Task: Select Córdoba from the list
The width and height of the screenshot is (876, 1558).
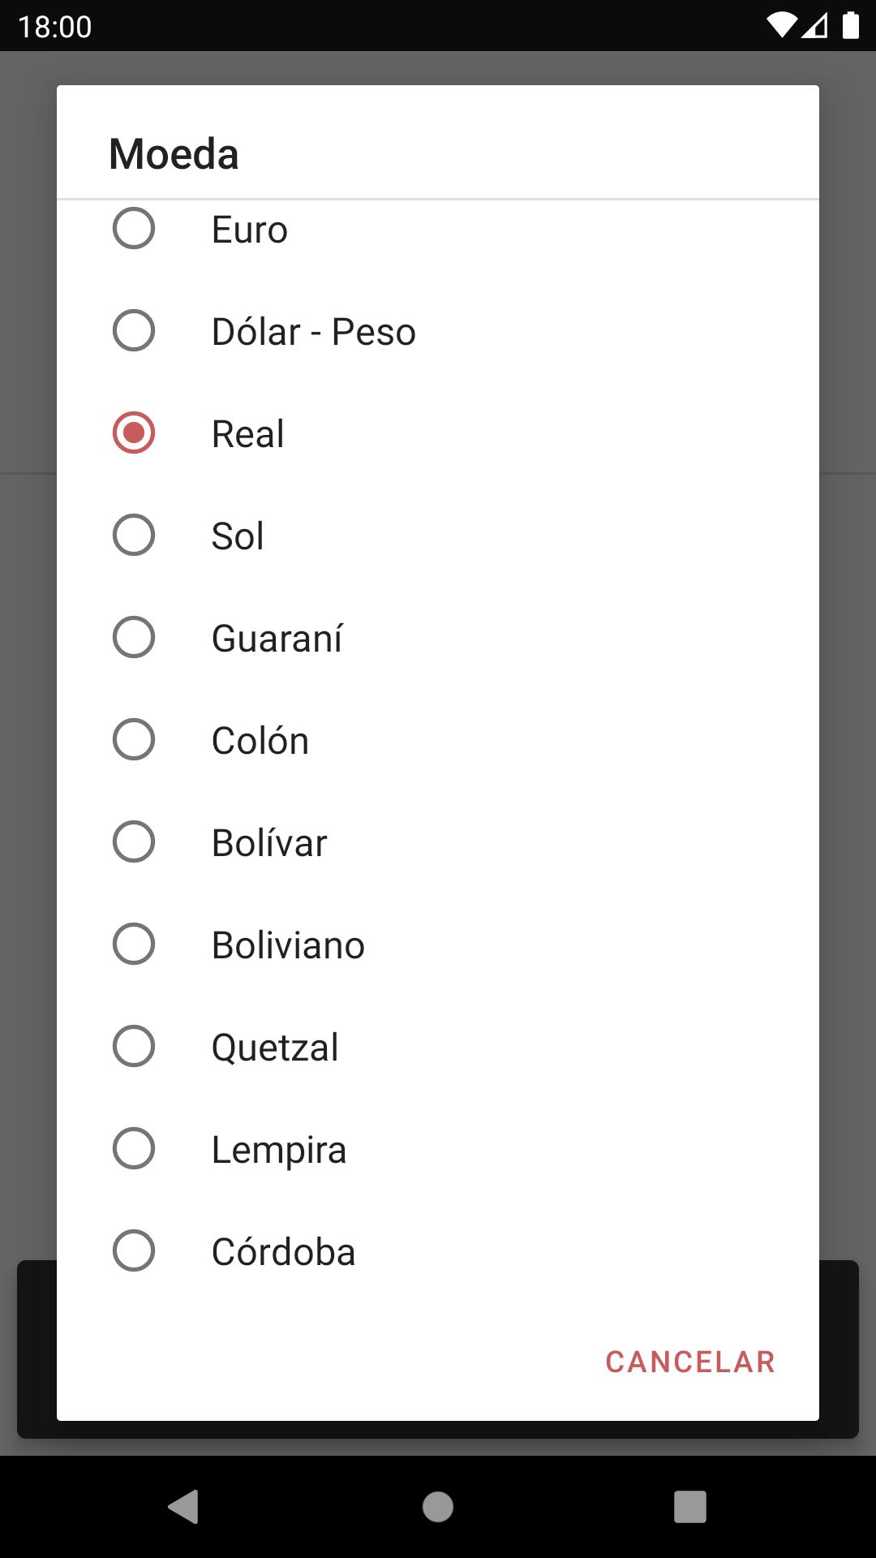Action: pyautogui.click(x=438, y=1251)
